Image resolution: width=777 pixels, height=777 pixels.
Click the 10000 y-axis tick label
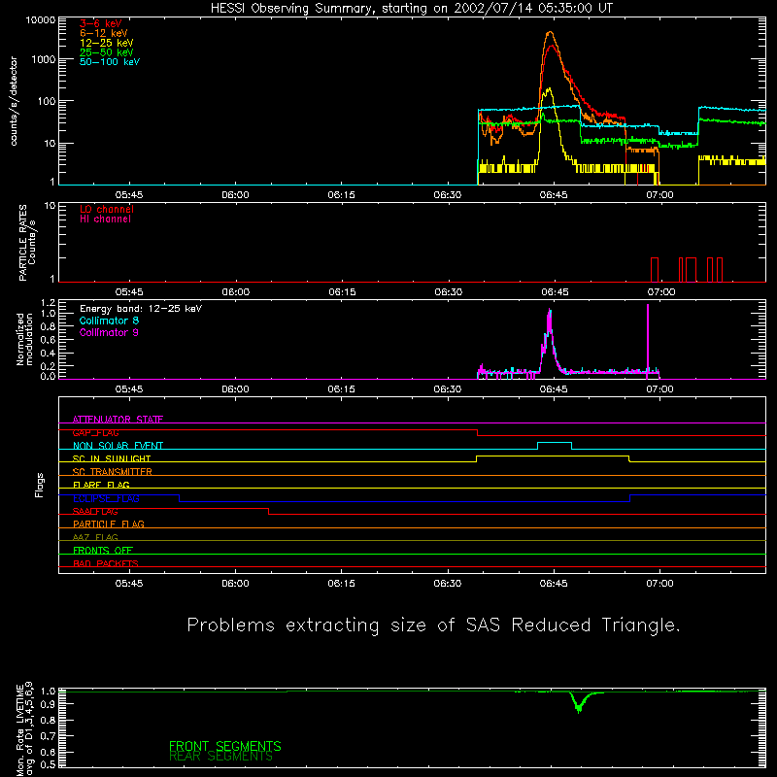41,20
